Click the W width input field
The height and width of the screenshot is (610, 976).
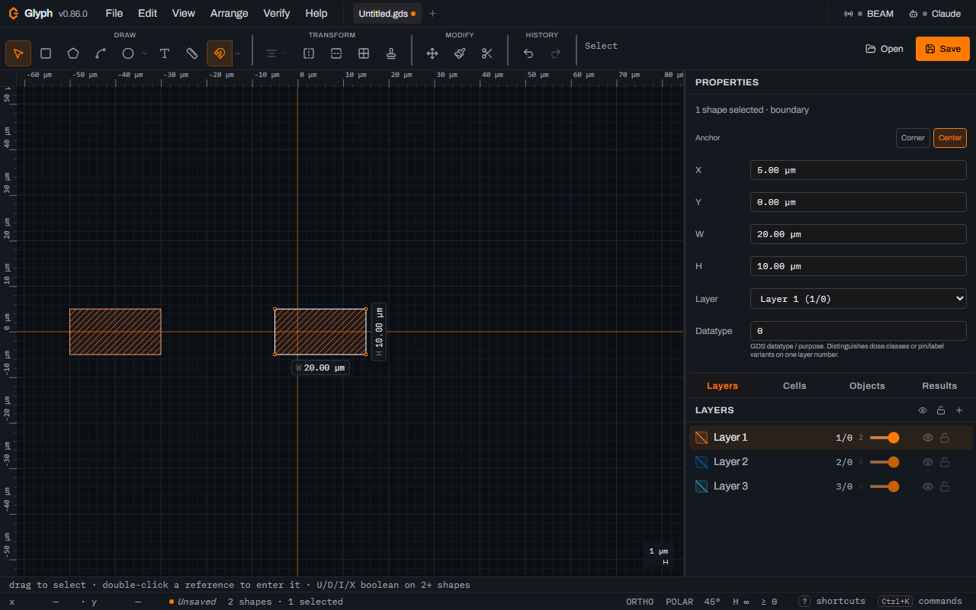click(x=859, y=234)
